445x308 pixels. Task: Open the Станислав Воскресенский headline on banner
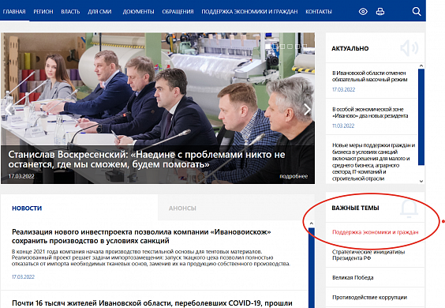point(147,160)
